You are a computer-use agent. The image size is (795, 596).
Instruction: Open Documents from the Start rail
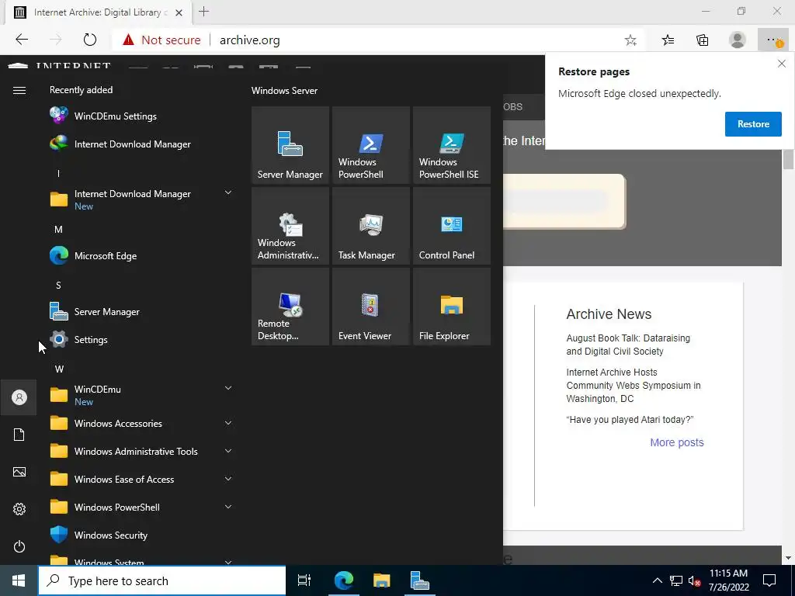[x=19, y=435]
